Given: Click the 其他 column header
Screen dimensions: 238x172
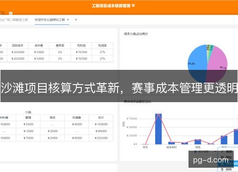Looking at the screenshot, I should [52, 117].
